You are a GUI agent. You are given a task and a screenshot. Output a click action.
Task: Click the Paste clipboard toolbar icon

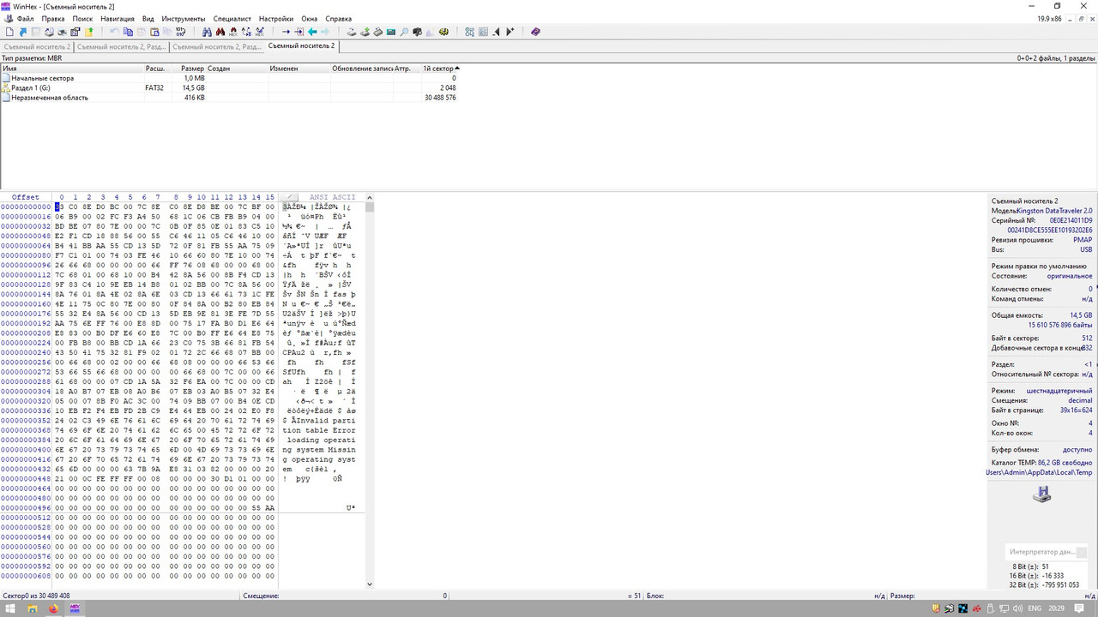tap(154, 32)
